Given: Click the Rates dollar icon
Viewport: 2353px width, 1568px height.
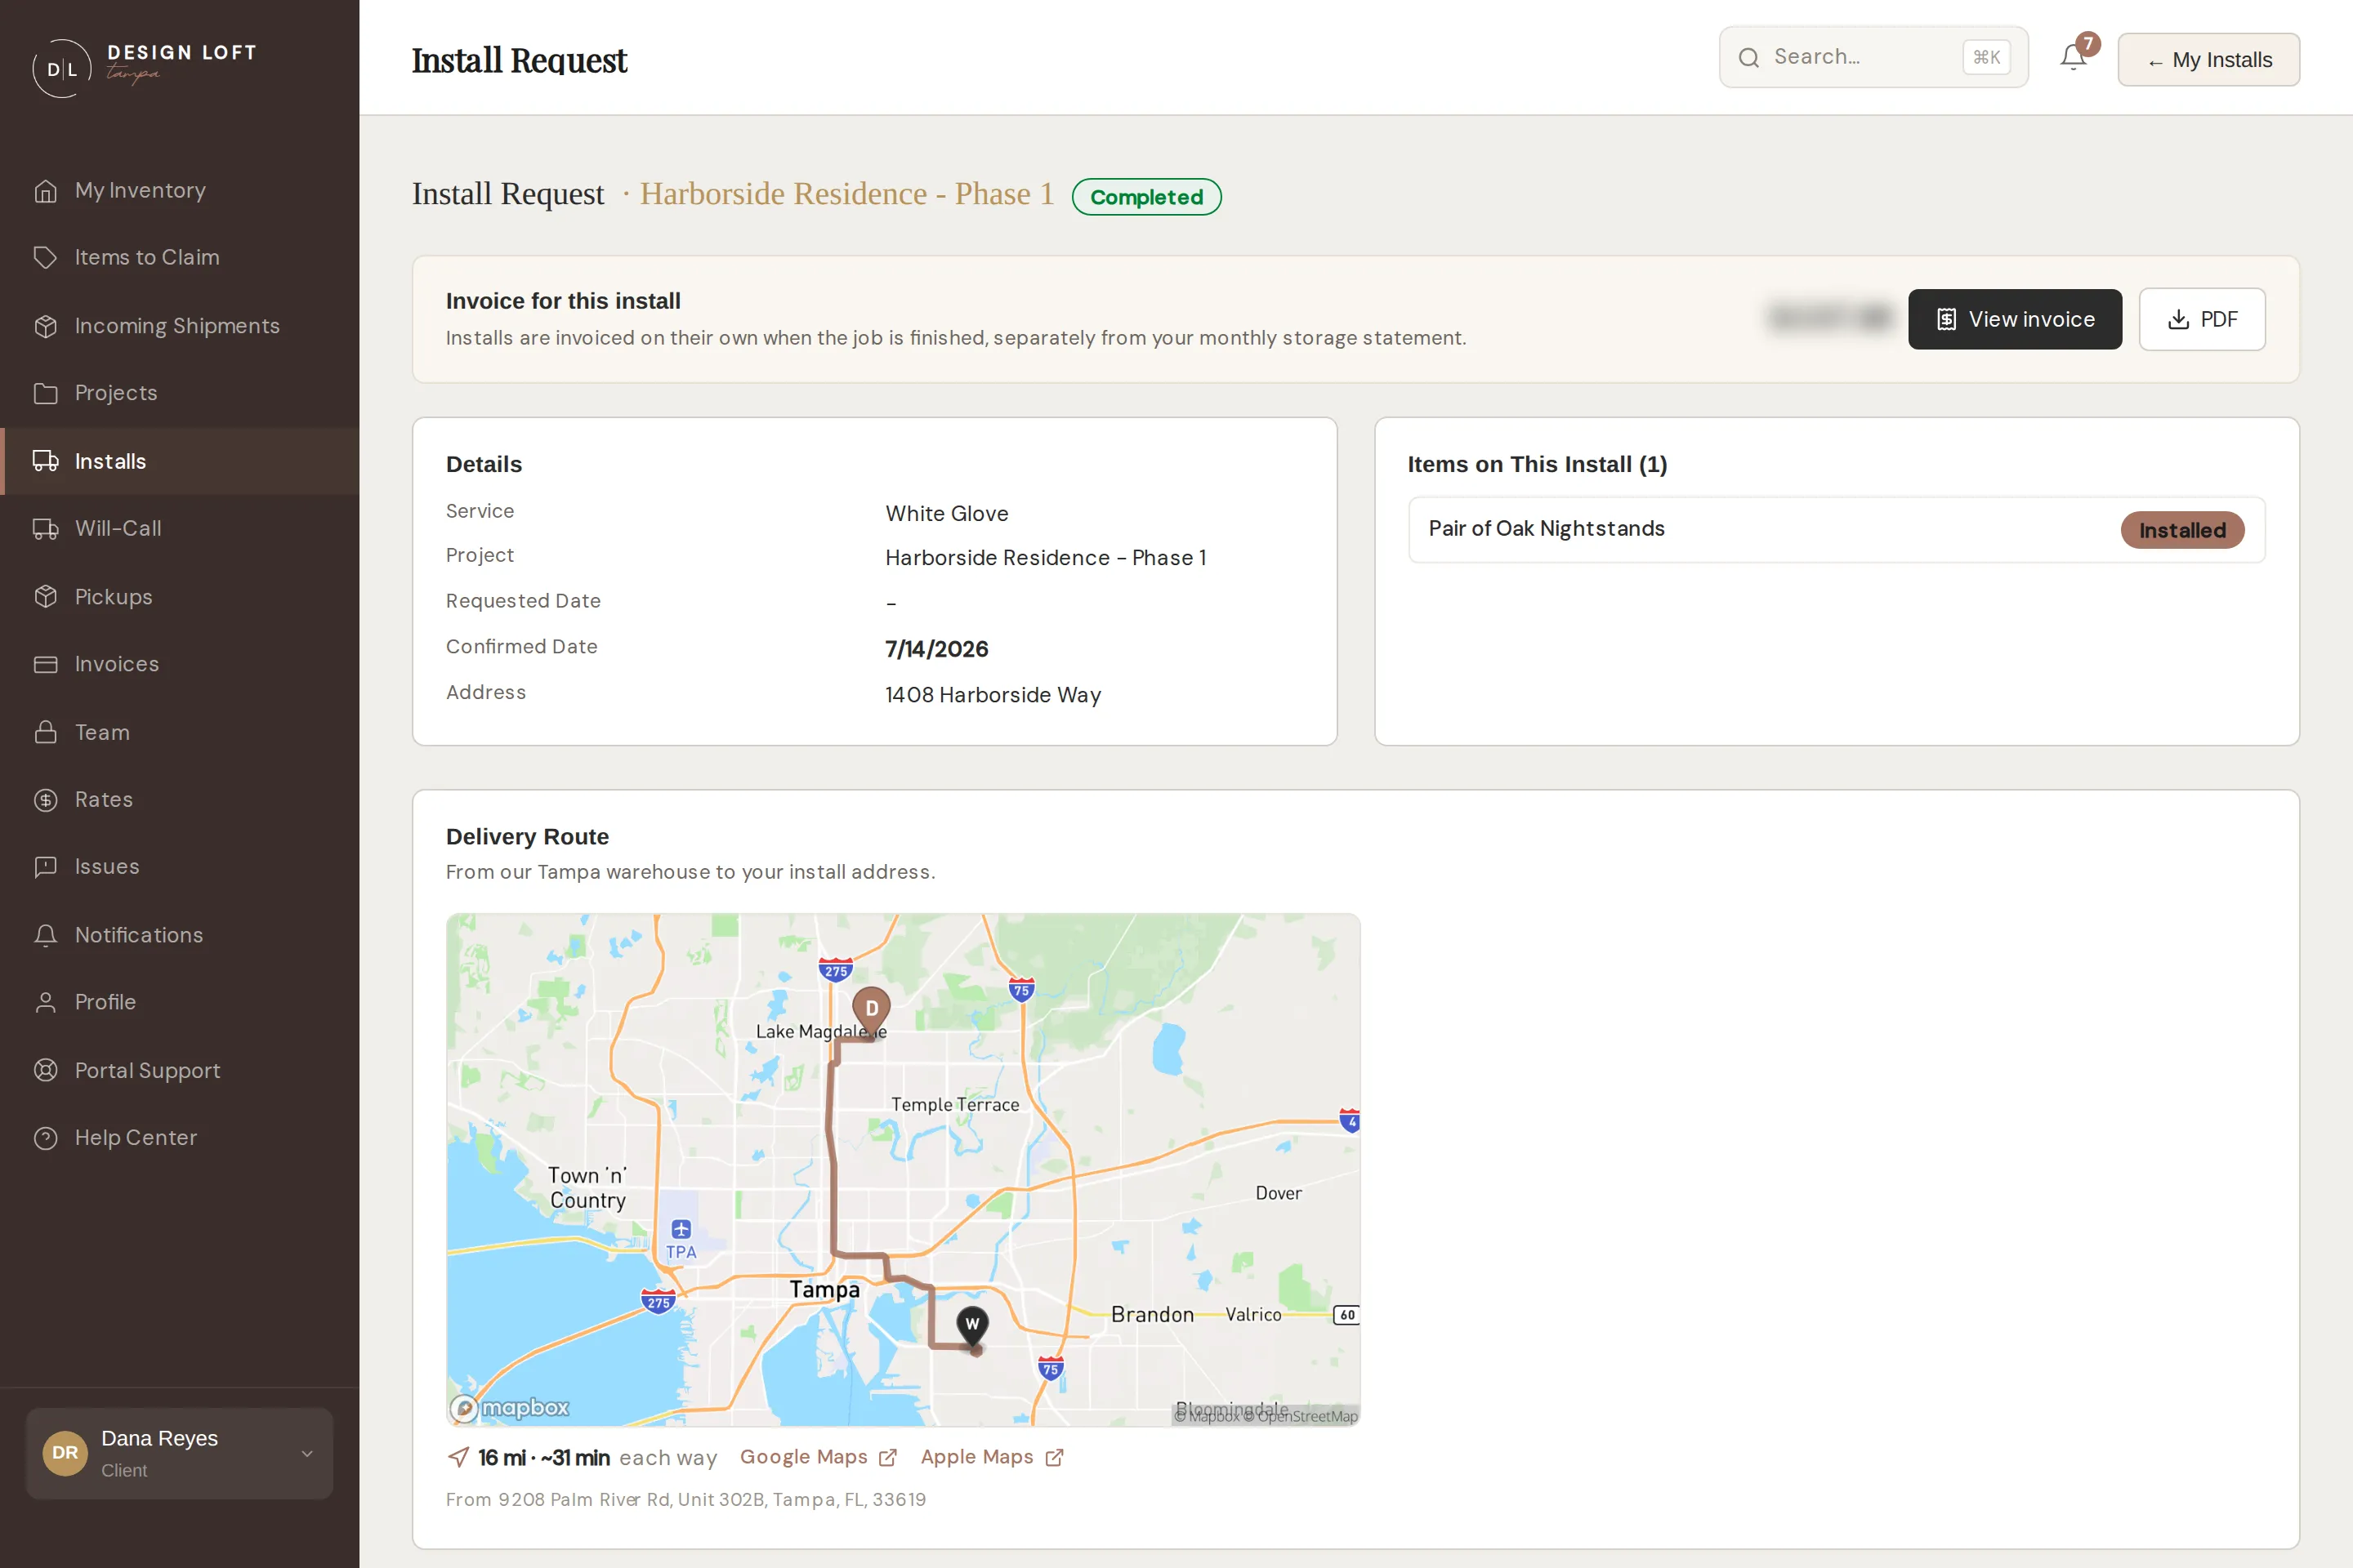Looking at the screenshot, I should click(x=46, y=799).
